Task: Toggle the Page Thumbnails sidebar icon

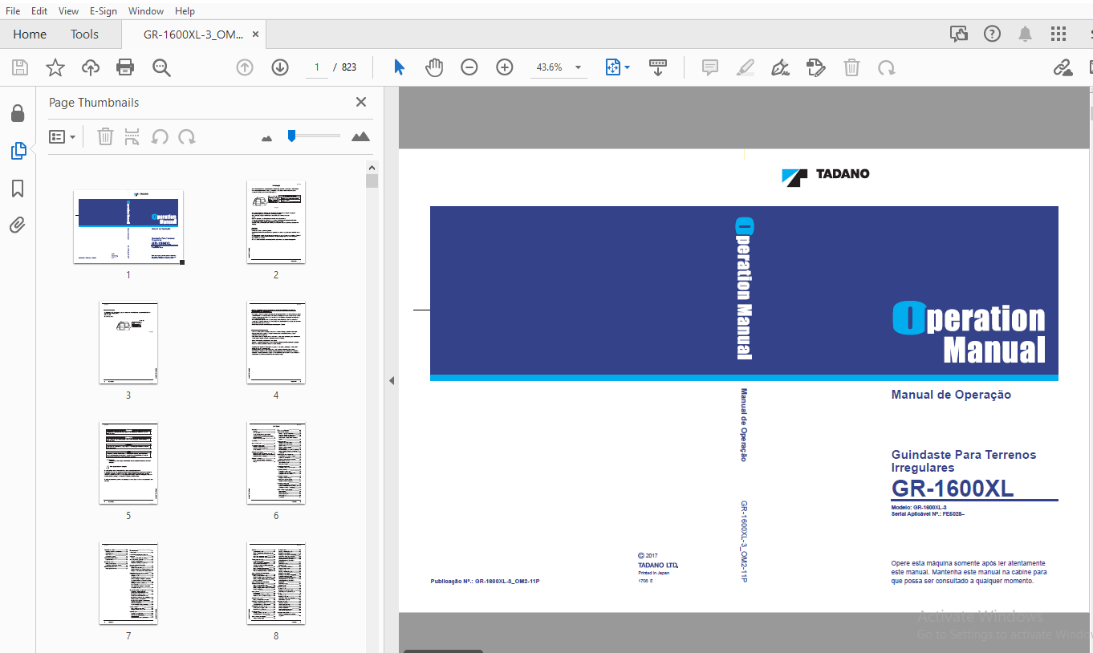Action: 18,151
